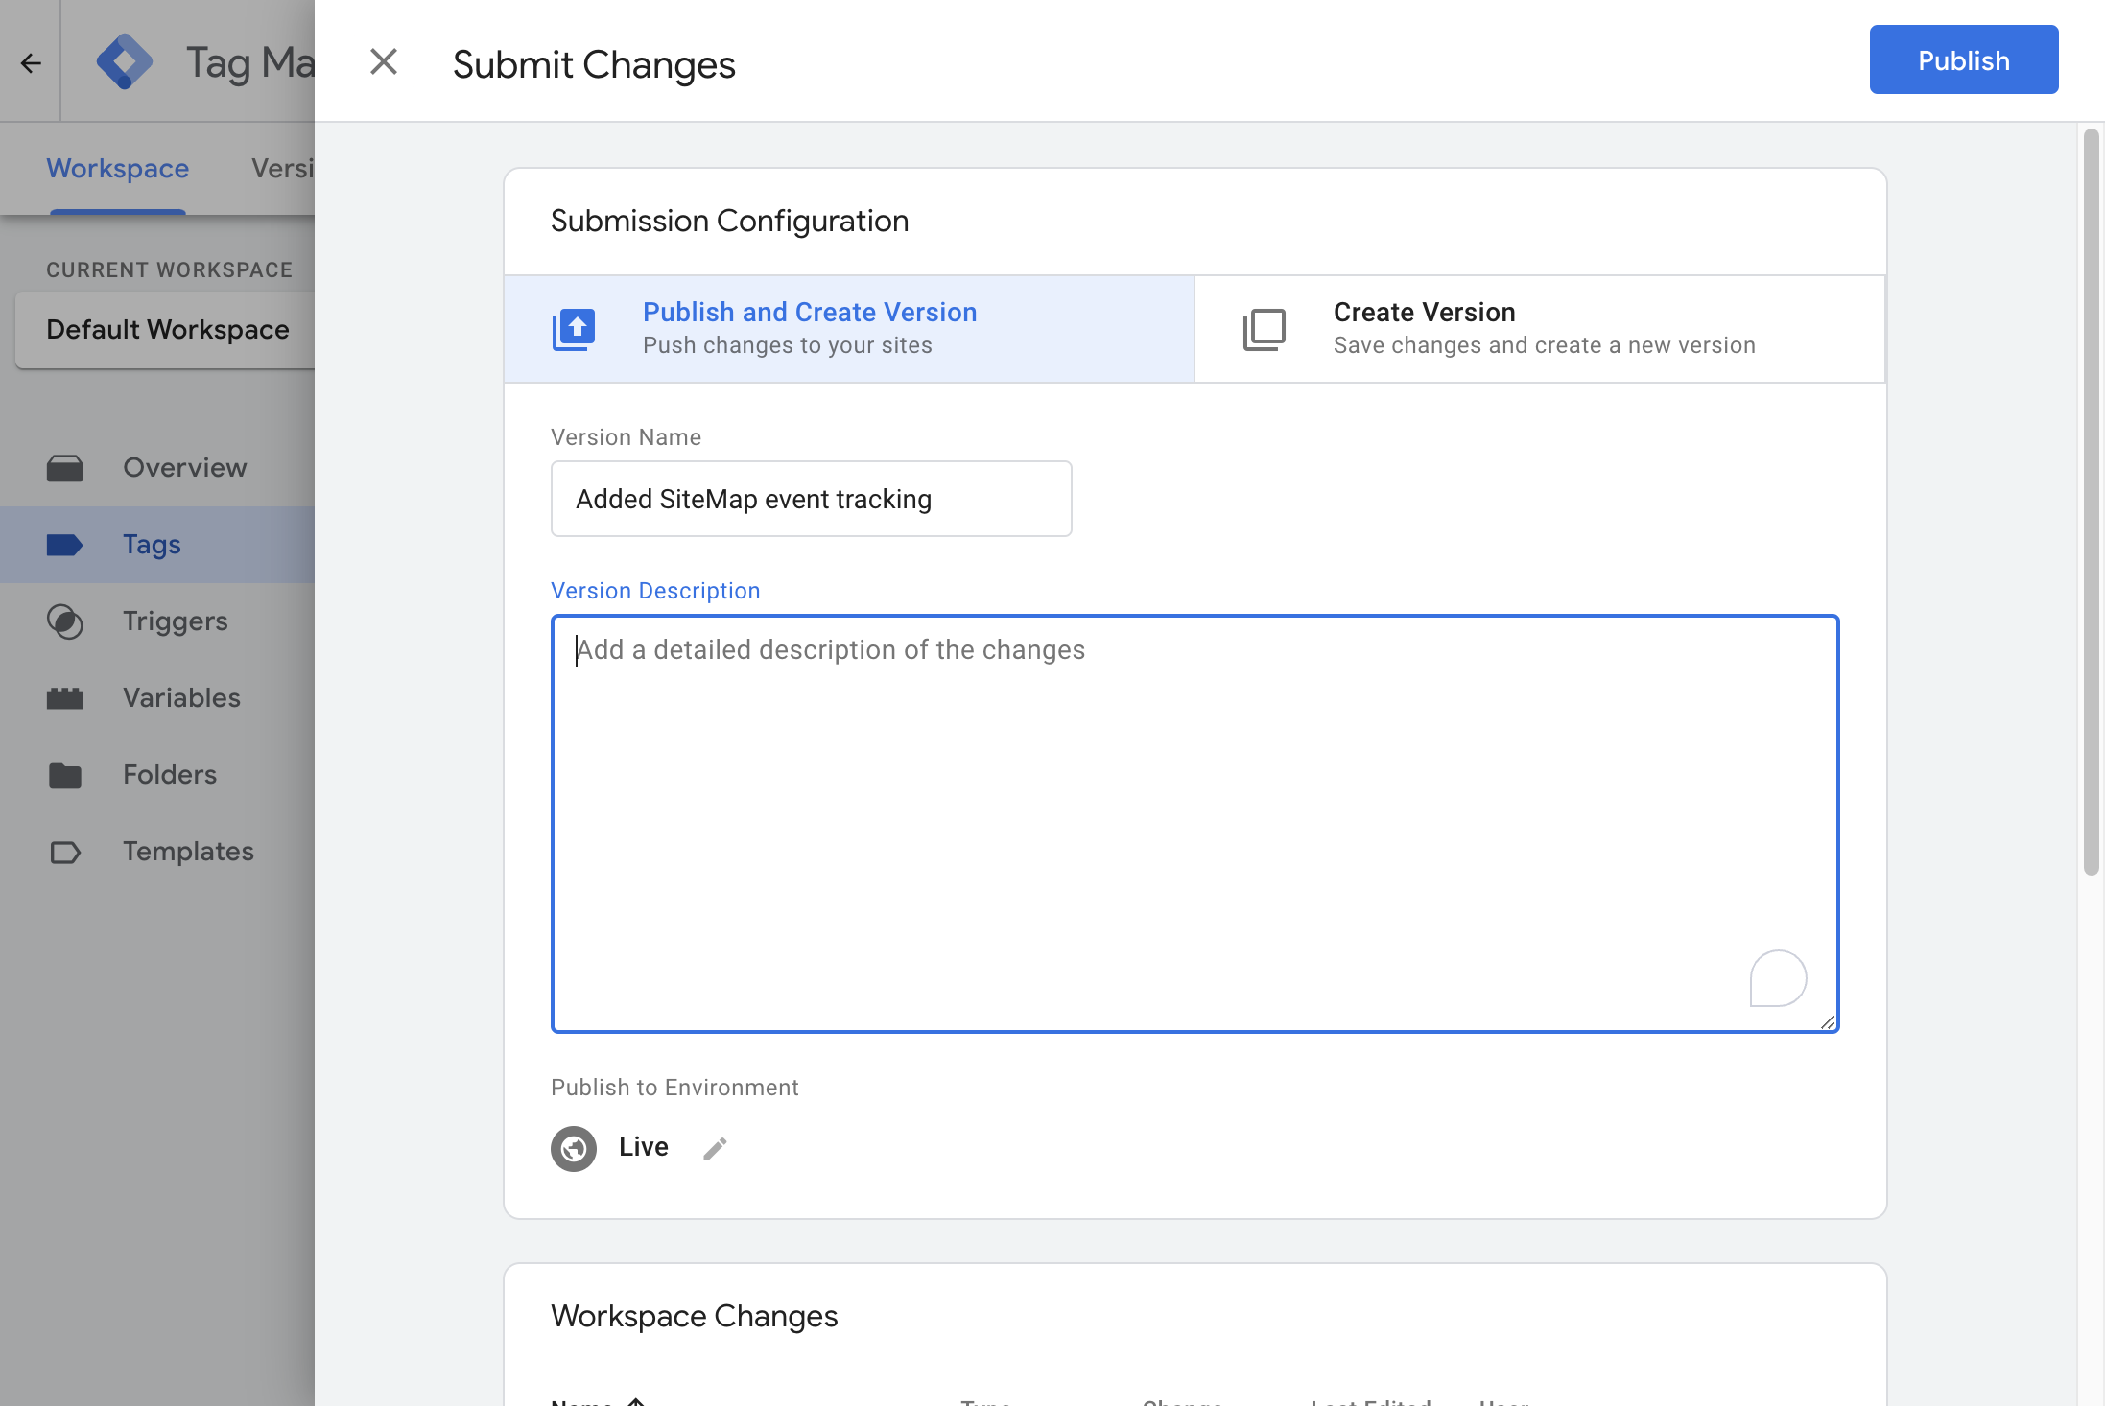The height and width of the screenshot is (1406, 2105).
Task: Click the Workspace Changes heading
Action: tap(695, 1316)
